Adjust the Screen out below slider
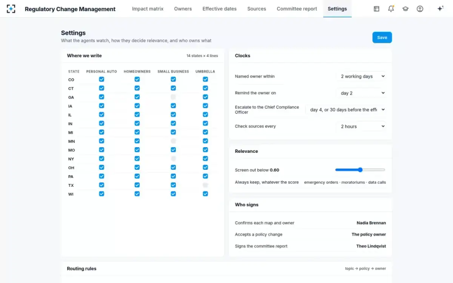Viewport: 453px width, 283px height. [360, 170]
